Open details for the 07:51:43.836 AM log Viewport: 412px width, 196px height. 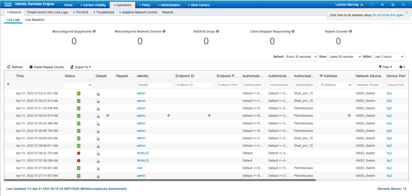tap(98, 109)
